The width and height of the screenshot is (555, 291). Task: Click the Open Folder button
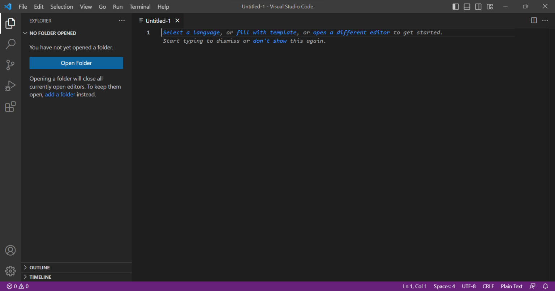76,63
